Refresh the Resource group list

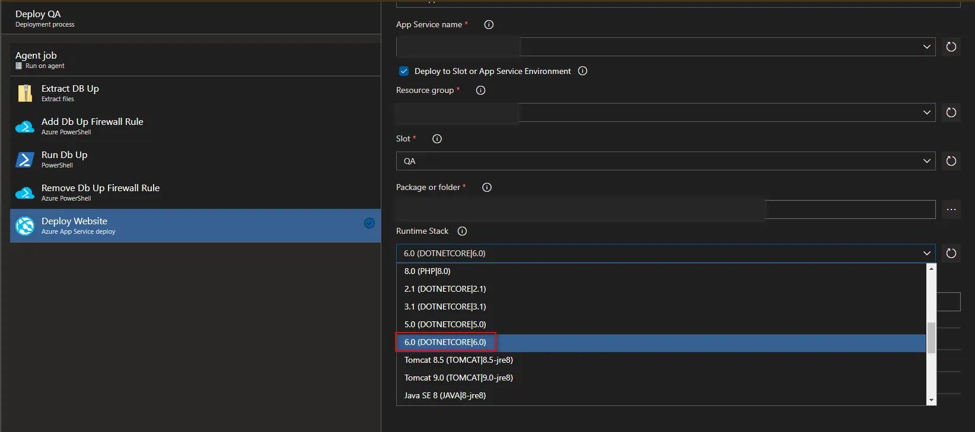point(951,112)
